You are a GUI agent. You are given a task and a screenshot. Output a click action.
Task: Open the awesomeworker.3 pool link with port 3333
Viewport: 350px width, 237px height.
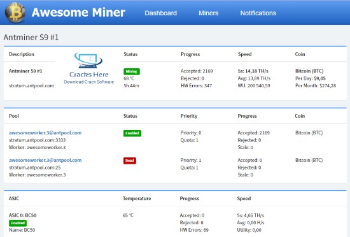[x=45, y=133]
